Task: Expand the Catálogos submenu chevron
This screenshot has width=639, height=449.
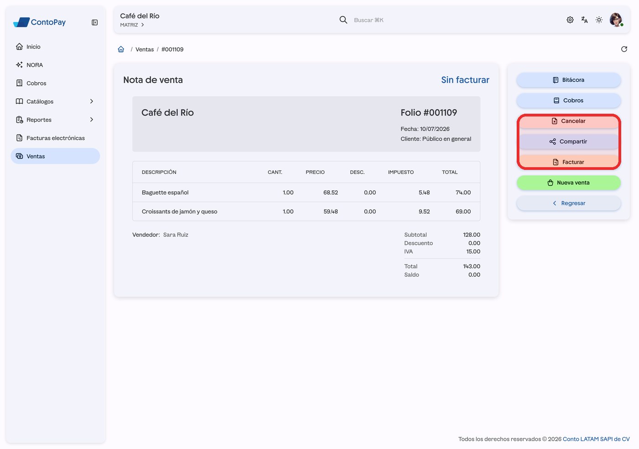Action: click(92, 101)
